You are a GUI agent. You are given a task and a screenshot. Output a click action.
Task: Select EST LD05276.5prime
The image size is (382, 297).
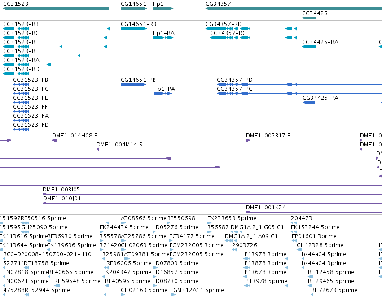[155, 232]
